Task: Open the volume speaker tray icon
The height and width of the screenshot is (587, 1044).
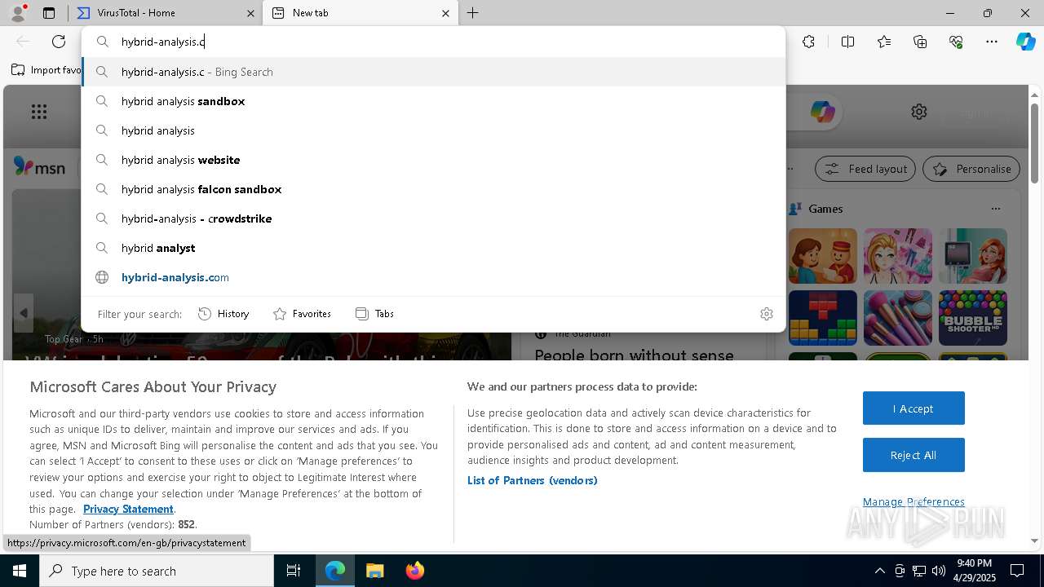Action: tap(938, 571)
